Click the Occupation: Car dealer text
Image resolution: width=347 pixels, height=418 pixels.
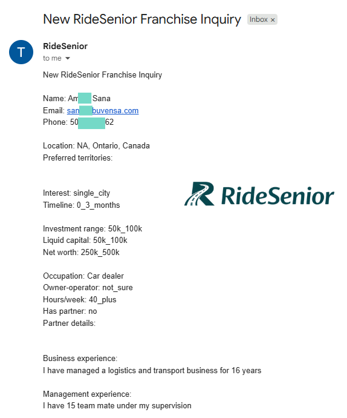pos(83,276)
